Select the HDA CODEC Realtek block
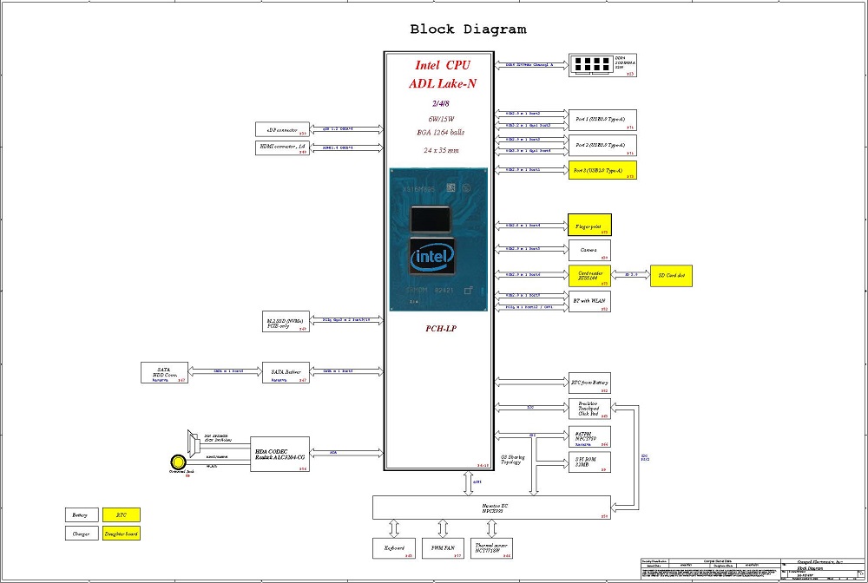 click(279, 454)
